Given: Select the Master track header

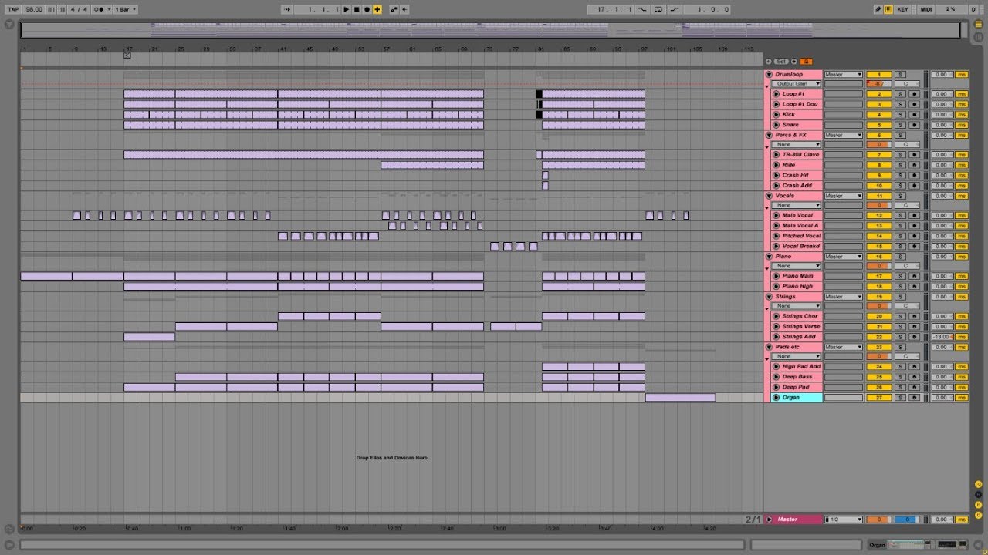Looking at the screenshot, I should 793,520.
